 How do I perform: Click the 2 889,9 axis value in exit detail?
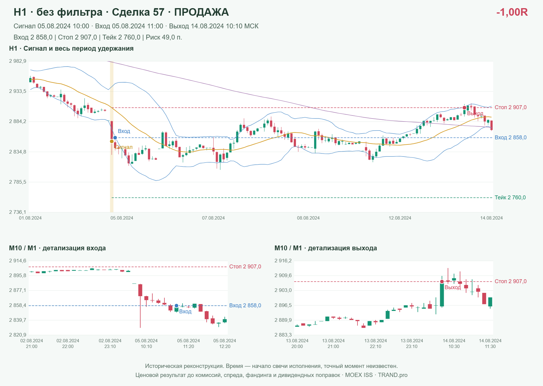[283, 320]
